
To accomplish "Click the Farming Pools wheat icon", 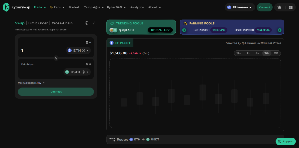I will point(185,23).
